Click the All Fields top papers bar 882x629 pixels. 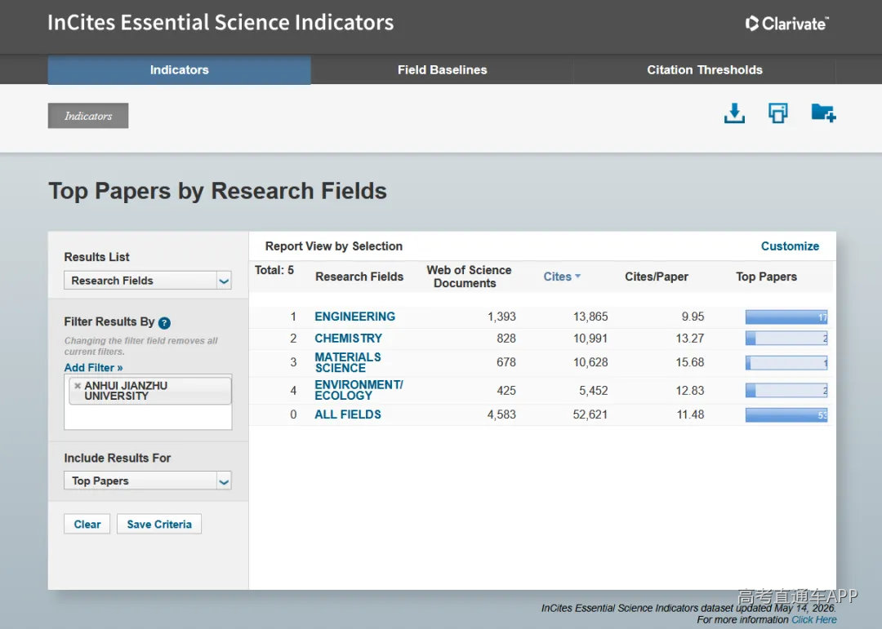pos(786,414)
